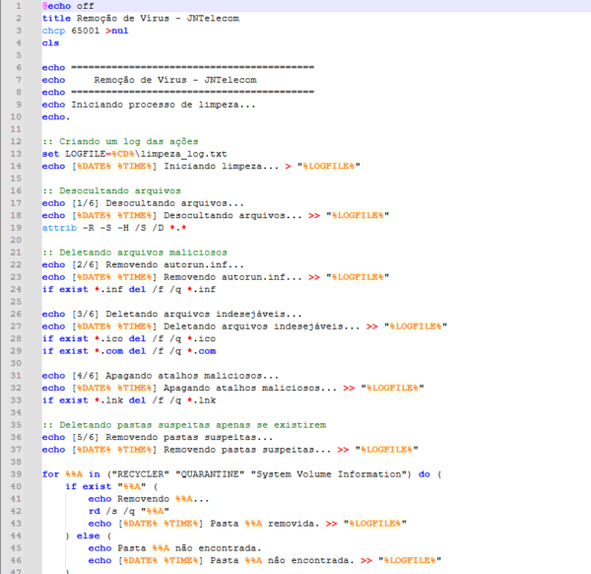Click 'echo Iniciando processo de limpeza...' line

pos(149,105)
